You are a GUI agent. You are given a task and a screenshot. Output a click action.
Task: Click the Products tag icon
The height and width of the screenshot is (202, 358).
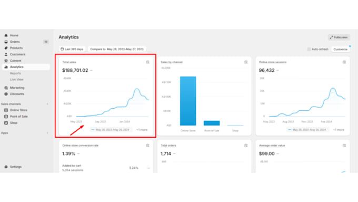pyautogui.click(x=6, y=48)
